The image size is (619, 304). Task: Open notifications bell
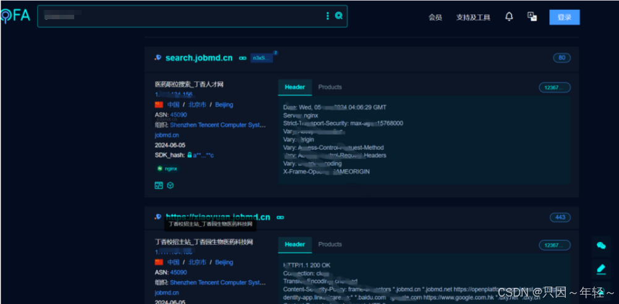click(510, 17)
